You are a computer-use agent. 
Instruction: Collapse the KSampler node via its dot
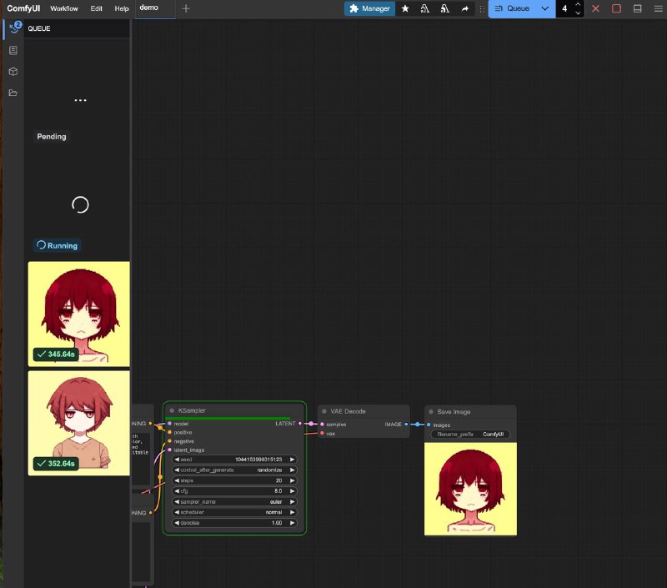tap(172, 410)
